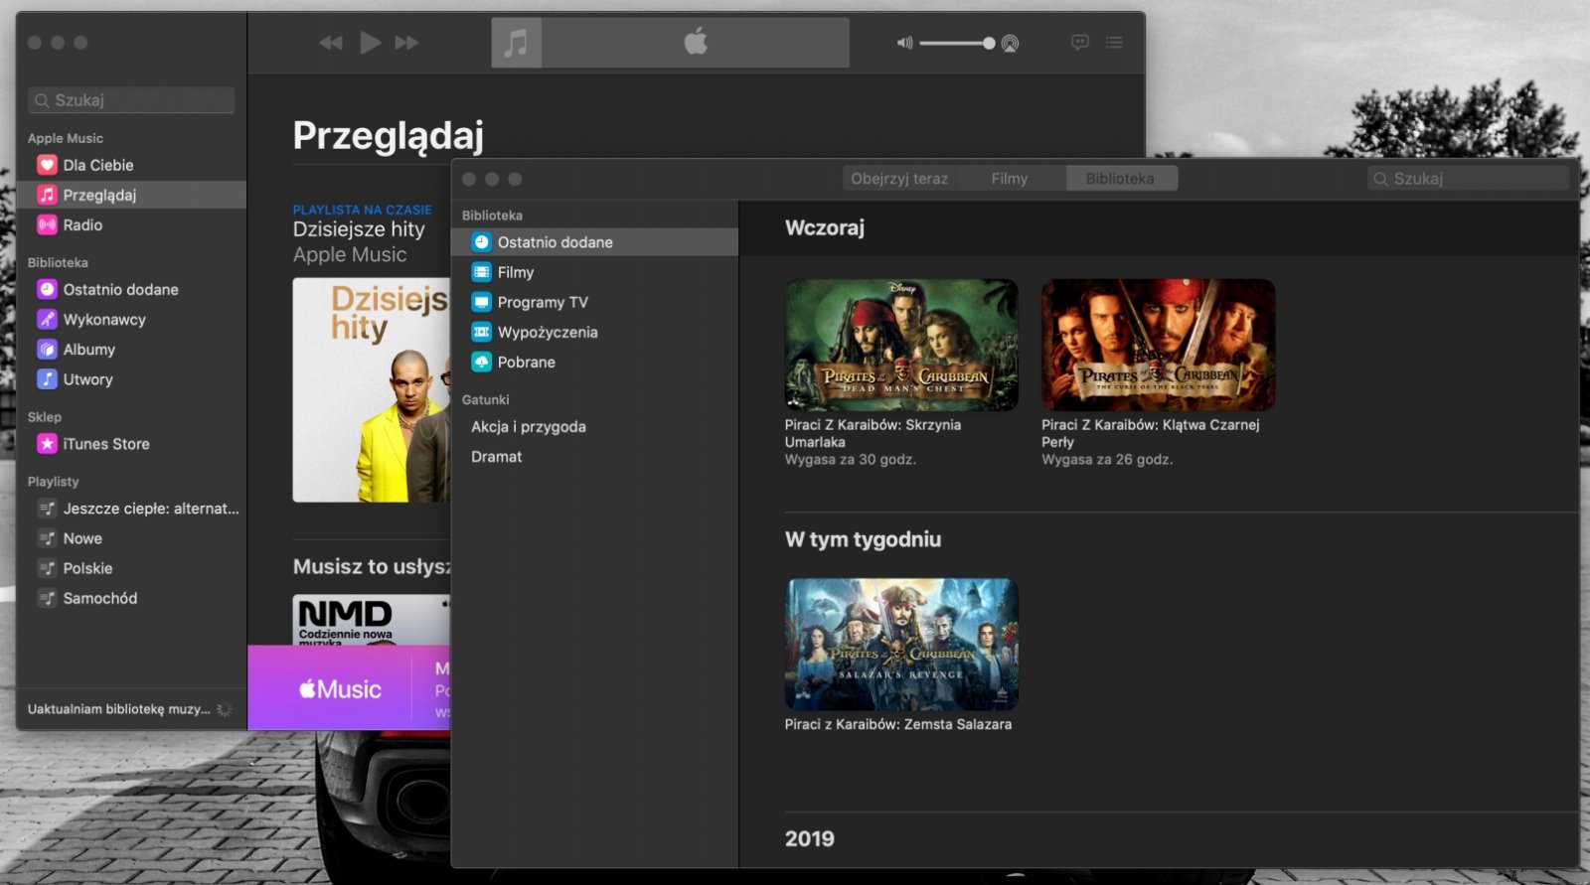Click the Wykonawcy microphone icon
1590x885 pixels.
tap(47, 319)
